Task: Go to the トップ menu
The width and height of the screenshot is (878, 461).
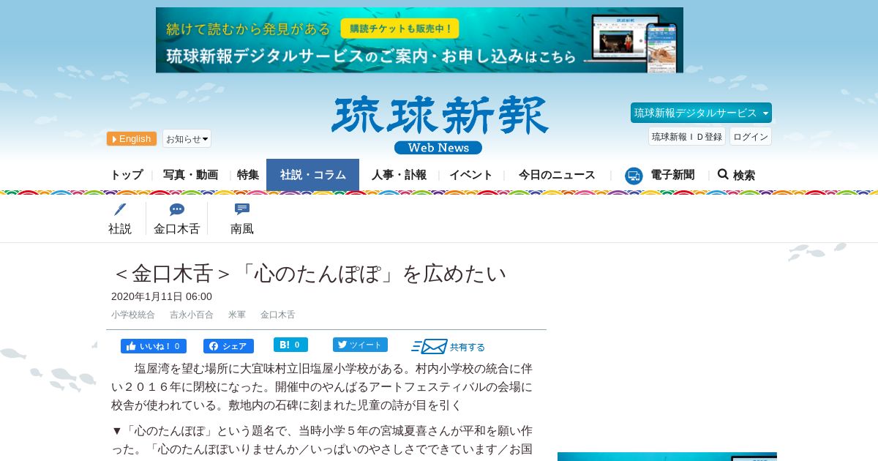Action: coord(127,175)
